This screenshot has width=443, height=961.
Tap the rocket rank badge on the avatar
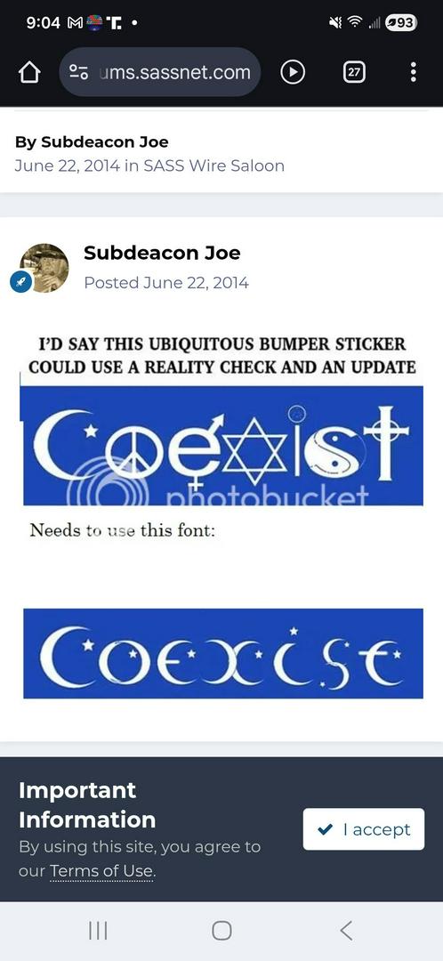(20, 283)
